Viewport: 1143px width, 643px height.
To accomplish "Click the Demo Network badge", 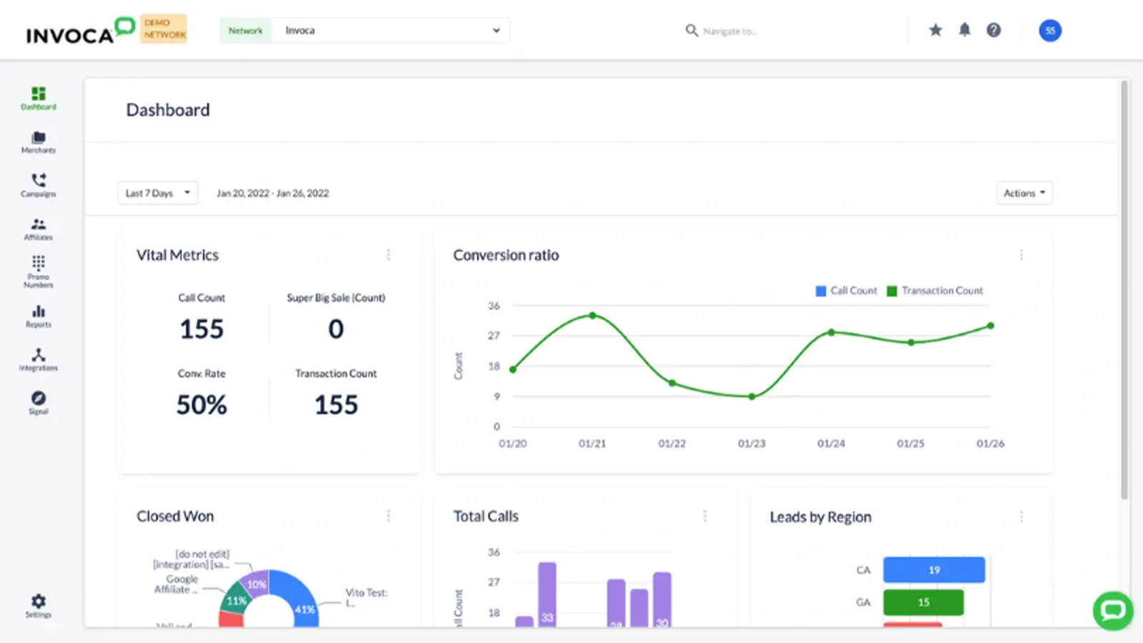I will pos(164,29).
